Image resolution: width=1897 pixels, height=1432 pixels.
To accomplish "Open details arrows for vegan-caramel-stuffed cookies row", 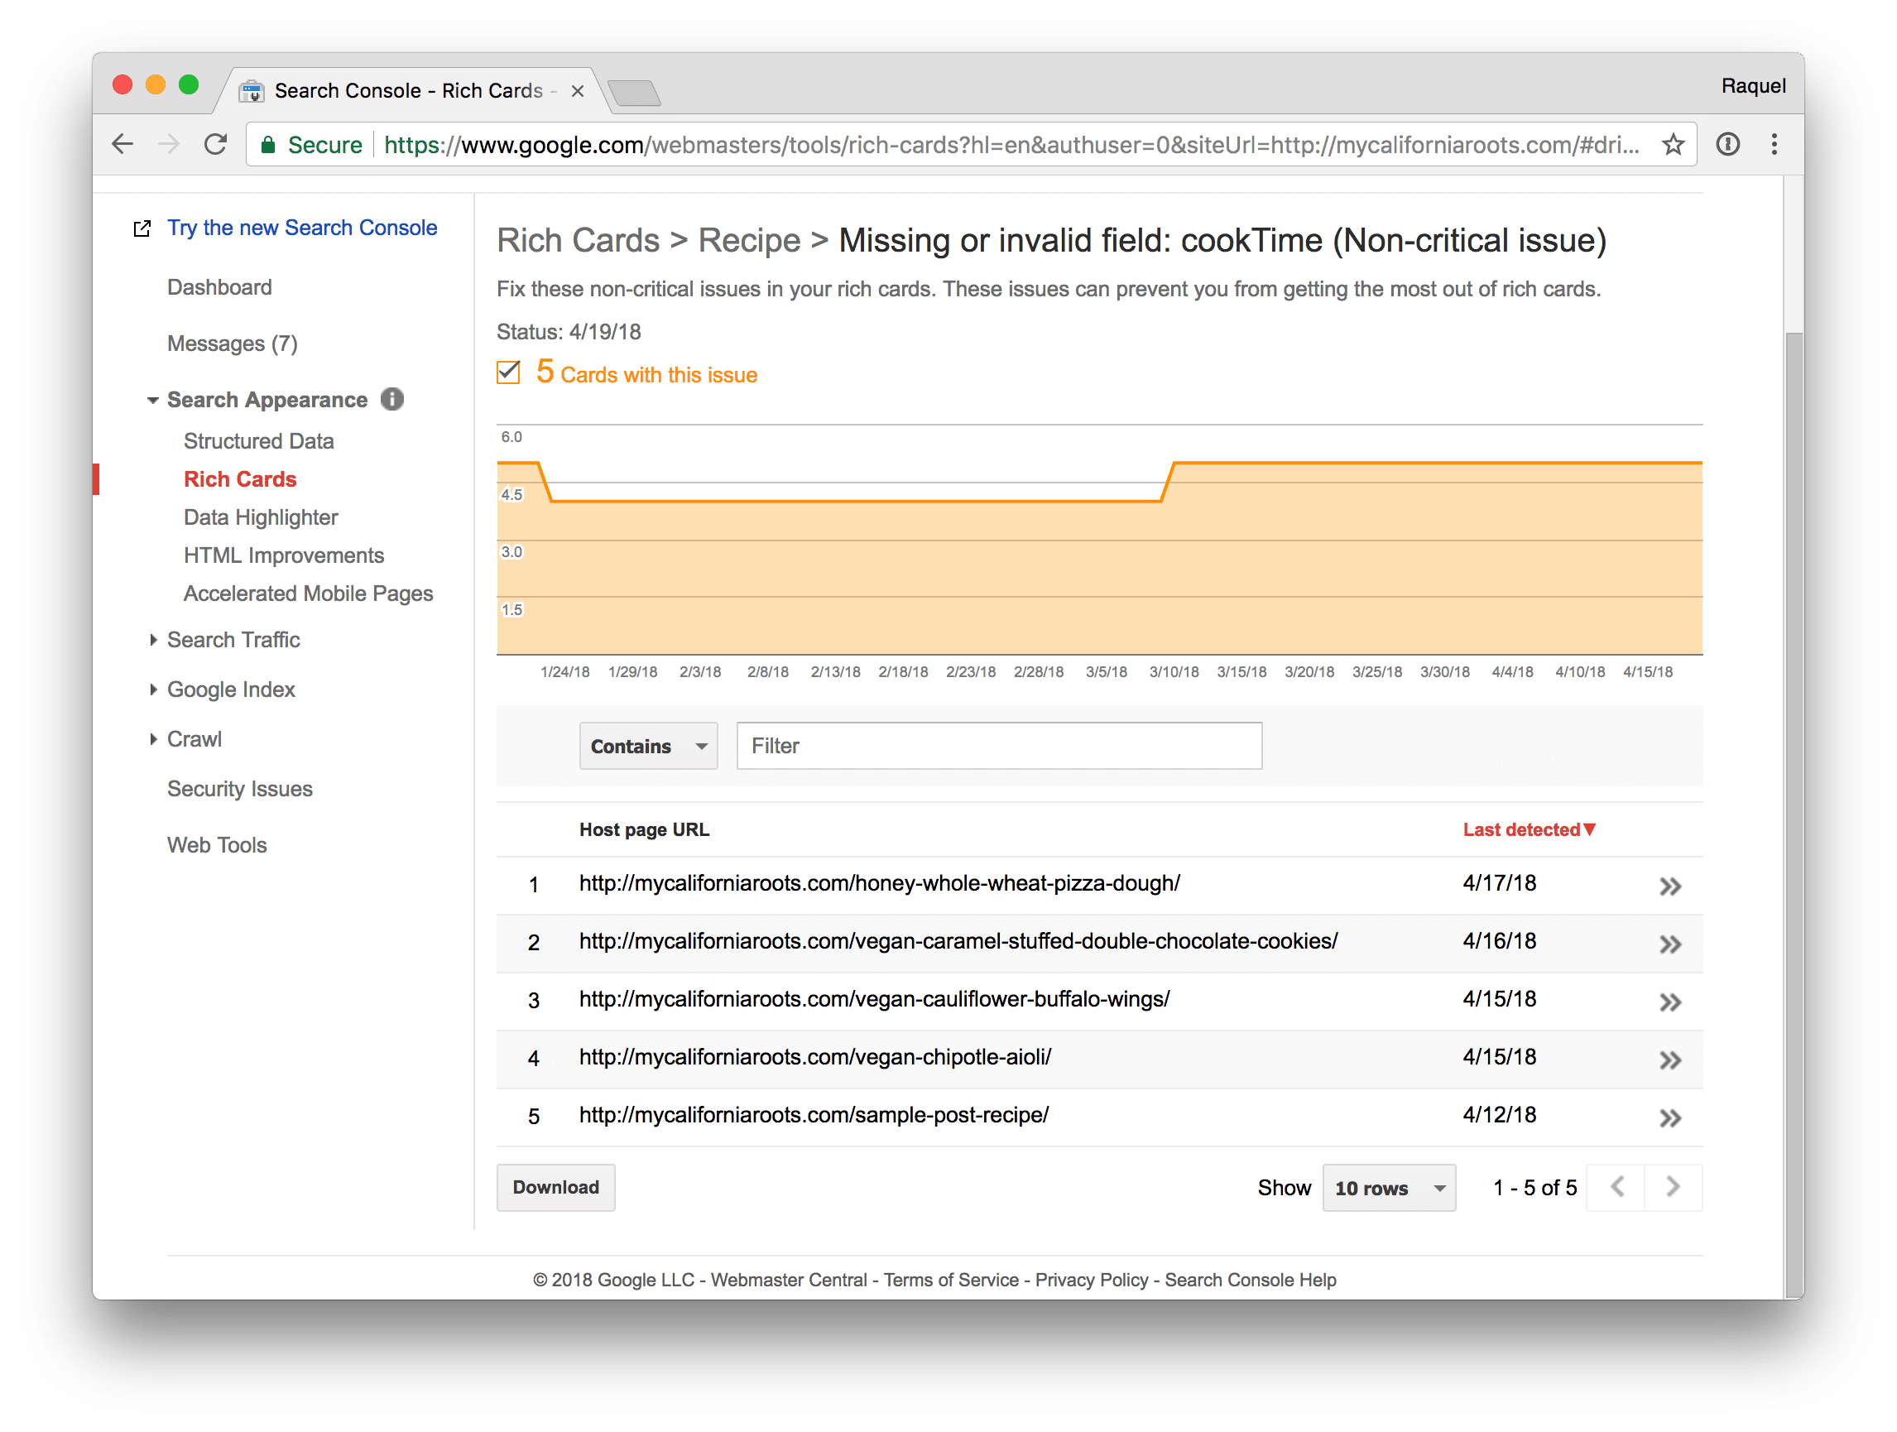I will pyautogui.click(x=1669, y=944).
